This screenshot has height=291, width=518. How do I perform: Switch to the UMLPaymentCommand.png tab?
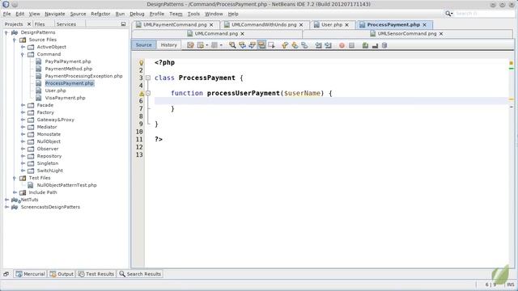[x=175, y=25]
